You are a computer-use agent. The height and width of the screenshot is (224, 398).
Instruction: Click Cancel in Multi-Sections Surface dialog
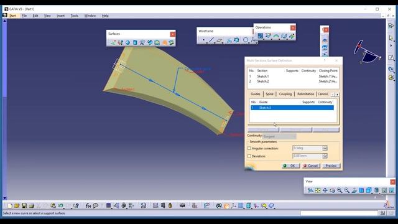tap(311, 166)
